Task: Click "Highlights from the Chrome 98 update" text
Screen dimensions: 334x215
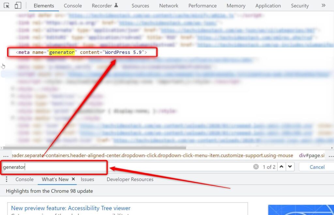Action: [x=50, y=191]
